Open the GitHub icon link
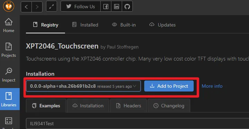The height and width of the screenshot is (129, 249). click(127, 7)
